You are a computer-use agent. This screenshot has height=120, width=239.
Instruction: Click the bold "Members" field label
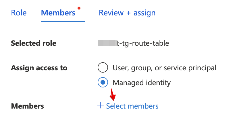(x=27, y=106)
